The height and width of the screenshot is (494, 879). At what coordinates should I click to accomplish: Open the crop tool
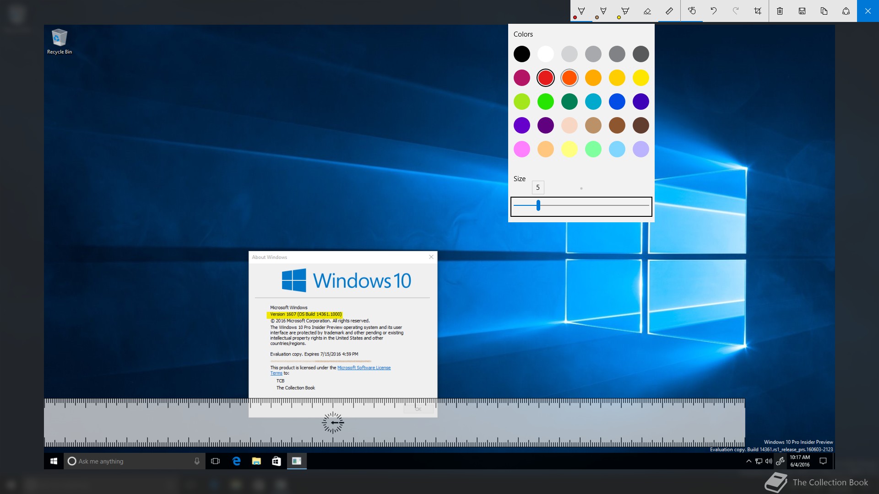click(x=758, y=11)
